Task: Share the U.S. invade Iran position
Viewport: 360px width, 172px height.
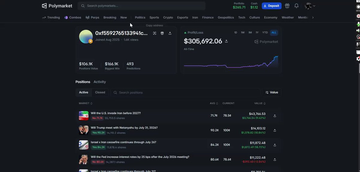Action: pyautogui.click(x=275, y=116)
